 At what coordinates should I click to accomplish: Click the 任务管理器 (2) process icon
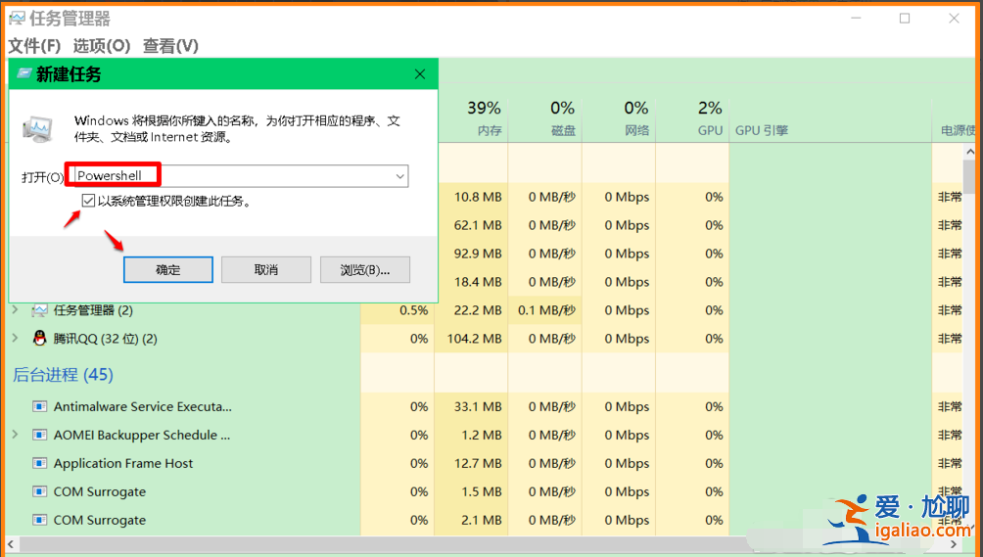(39, 310)
